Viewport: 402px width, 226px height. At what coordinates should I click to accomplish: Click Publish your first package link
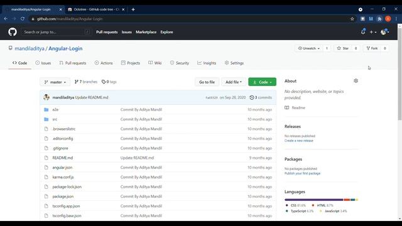click(302, 173)
